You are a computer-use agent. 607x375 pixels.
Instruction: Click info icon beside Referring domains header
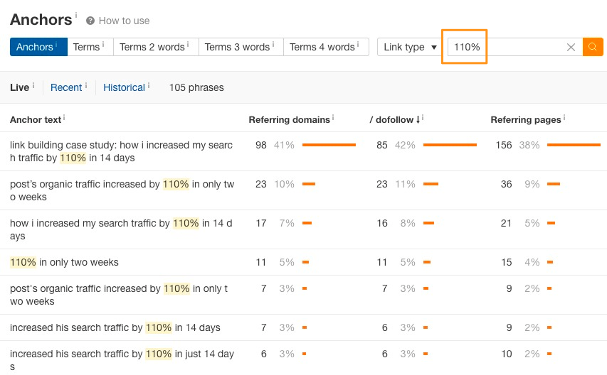[333, 117]
